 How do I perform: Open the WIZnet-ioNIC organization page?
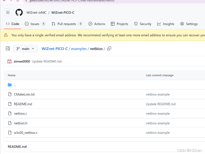[36, 13]
